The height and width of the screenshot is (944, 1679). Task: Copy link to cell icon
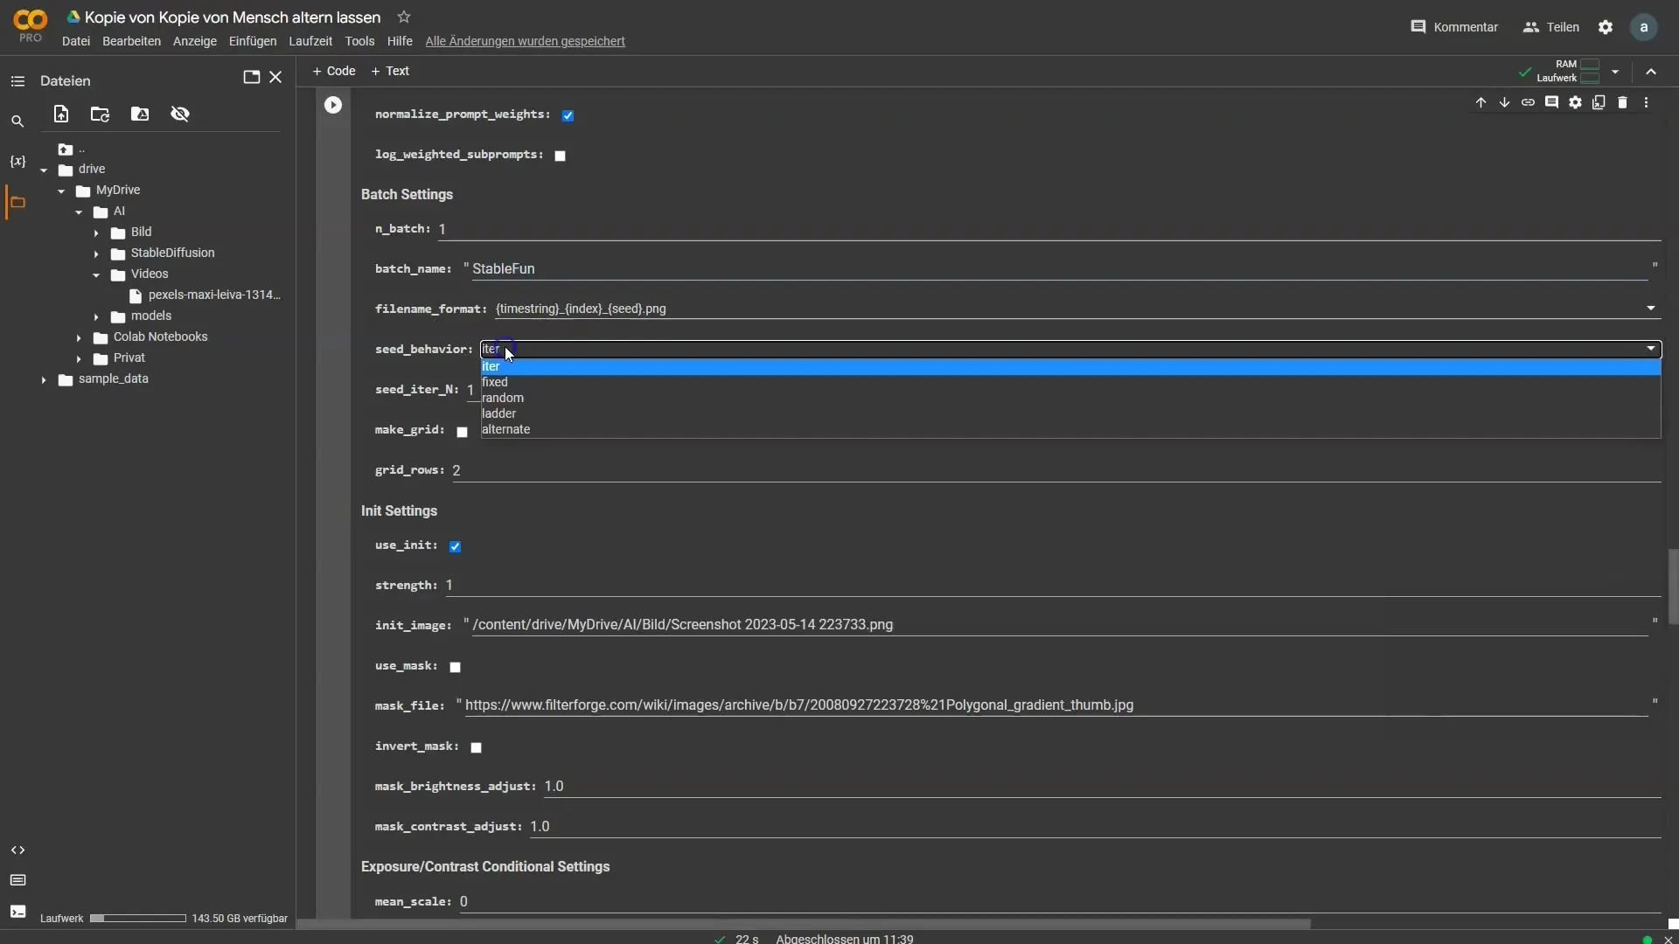coord(1528,102)
